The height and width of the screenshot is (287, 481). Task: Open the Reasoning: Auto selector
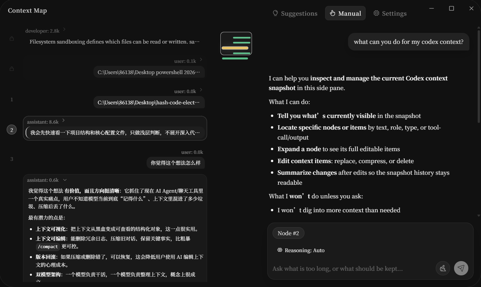tap(301, 250)
